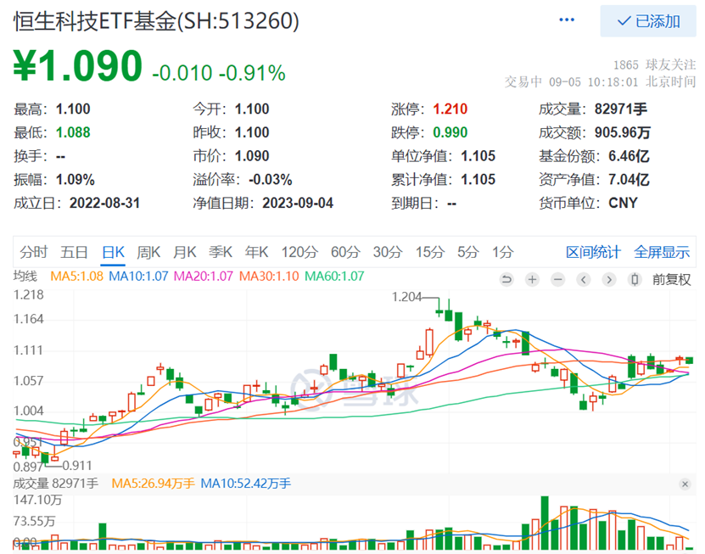Open the 60分 hourly chart tab
705x554 pixels.
pos(344,252)
